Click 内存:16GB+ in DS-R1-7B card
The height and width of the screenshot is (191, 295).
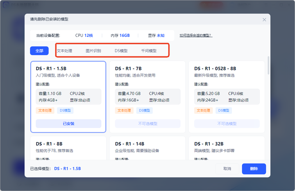tap(129, 100)
